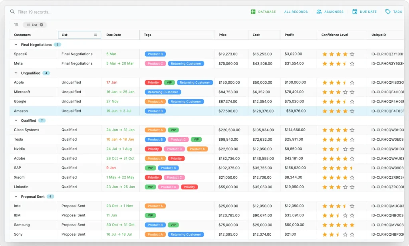Click the Assignees people icon
This screenshot has width=409, height=246.
pyautogui.click(x=319, y=12)
